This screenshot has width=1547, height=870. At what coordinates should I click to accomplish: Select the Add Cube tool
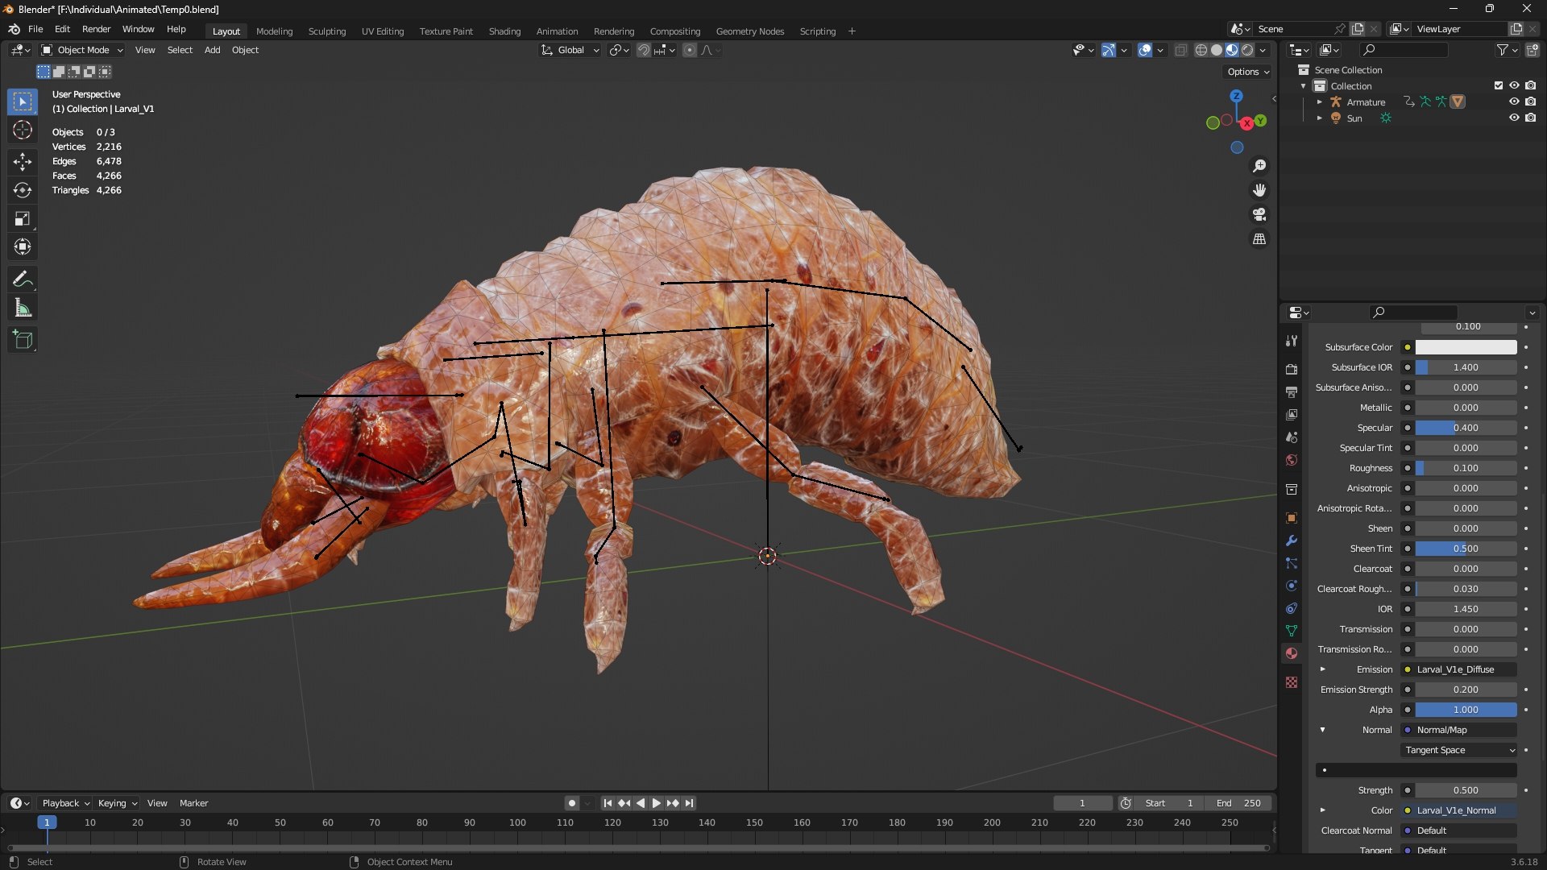point(23,340)
